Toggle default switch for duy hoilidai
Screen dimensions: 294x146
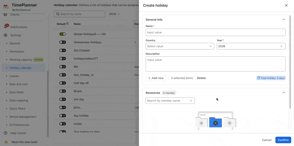point(62,116)
